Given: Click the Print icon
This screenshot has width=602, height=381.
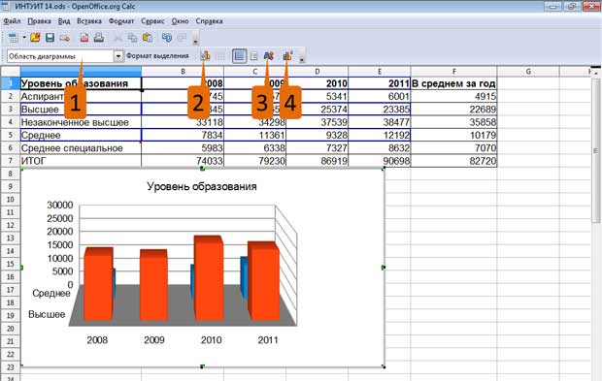Looking at the screenshot, I should coord(99,37).
